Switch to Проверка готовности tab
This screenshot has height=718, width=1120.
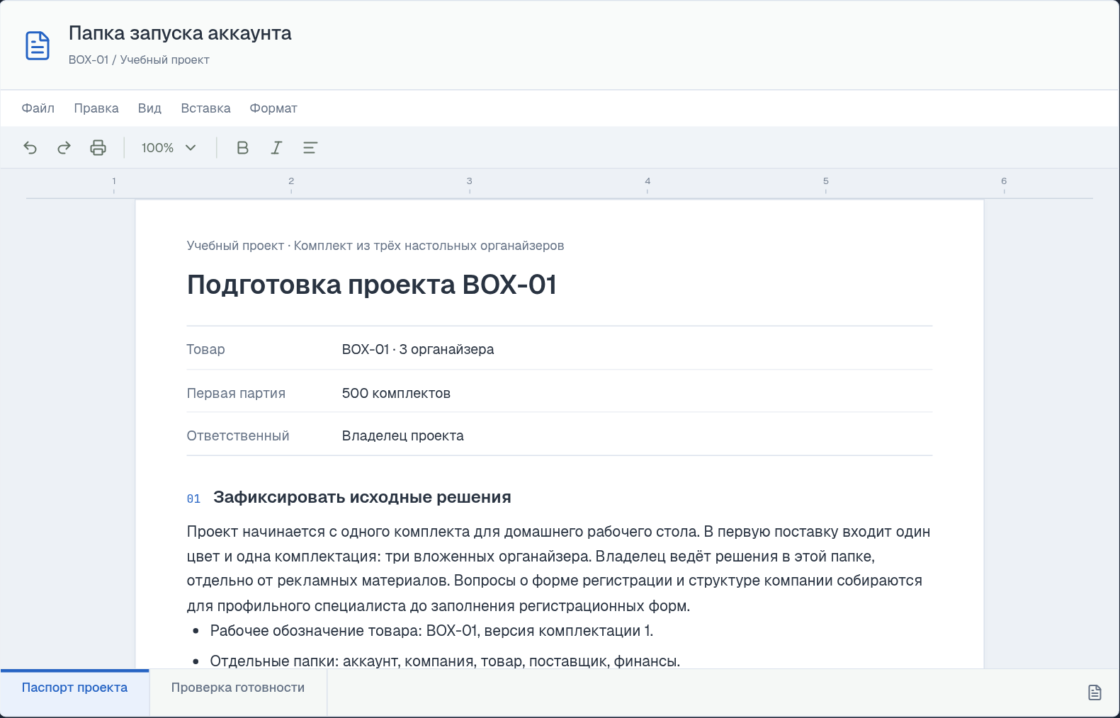[238, 693]
